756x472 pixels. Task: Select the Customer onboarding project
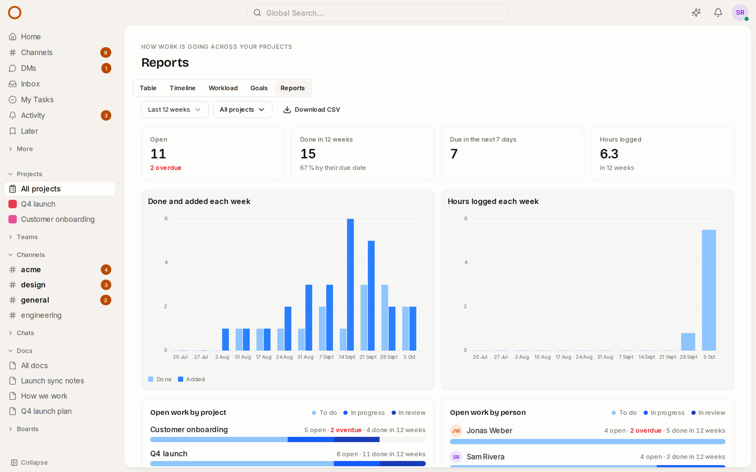pyautogui.click(x=60, y=219)
